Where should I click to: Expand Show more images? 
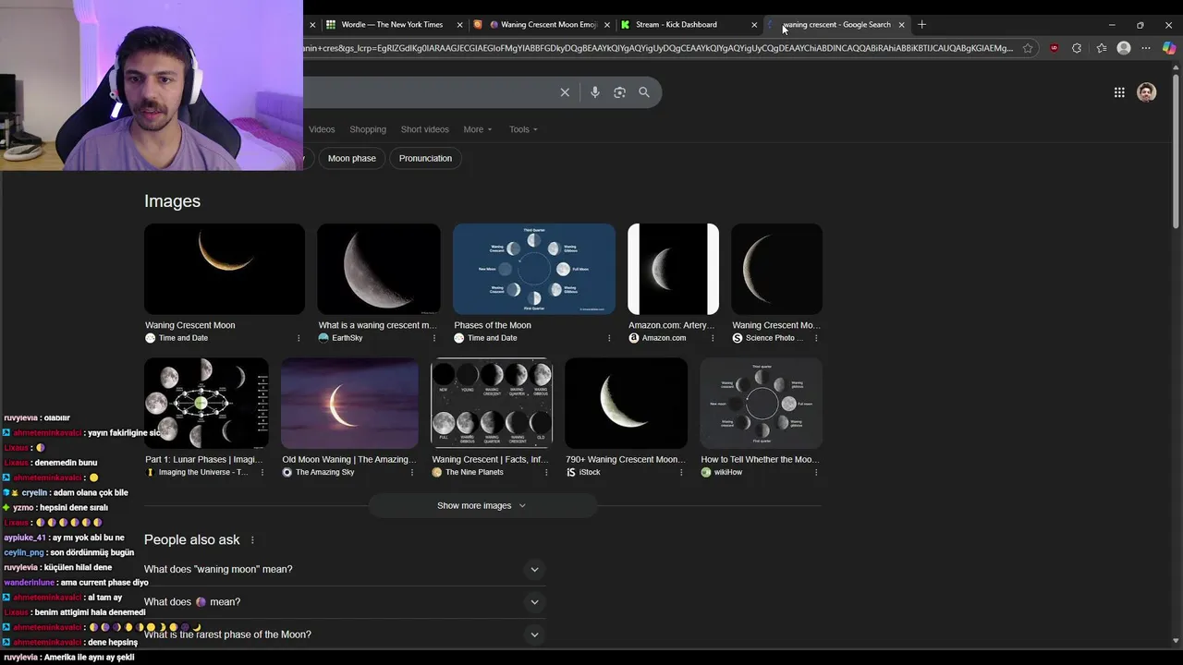point(482,506)
